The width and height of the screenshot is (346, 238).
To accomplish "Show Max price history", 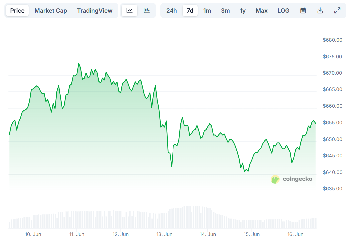I will [261, 11].
